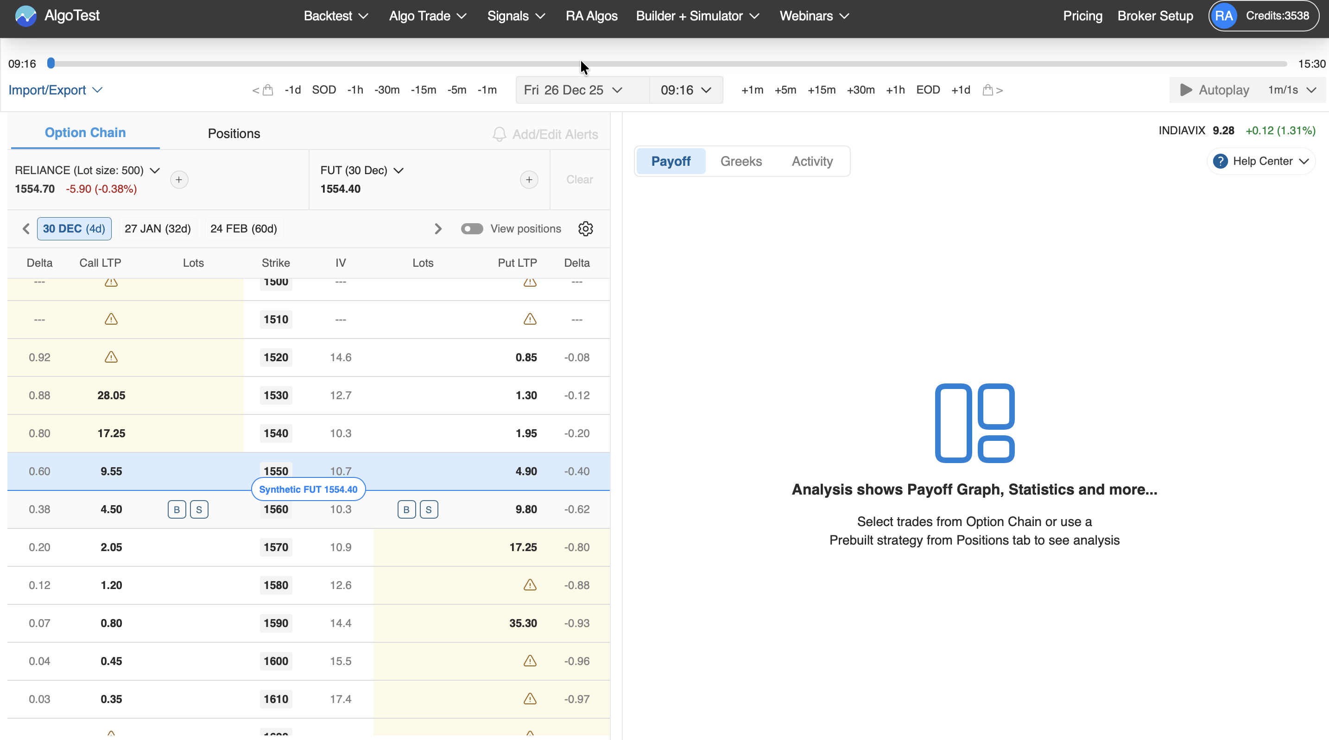
Task: Click plus icon next to FUT
Action: (528, 180)
